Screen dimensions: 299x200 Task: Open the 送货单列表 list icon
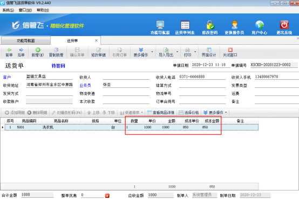point(185,25)
